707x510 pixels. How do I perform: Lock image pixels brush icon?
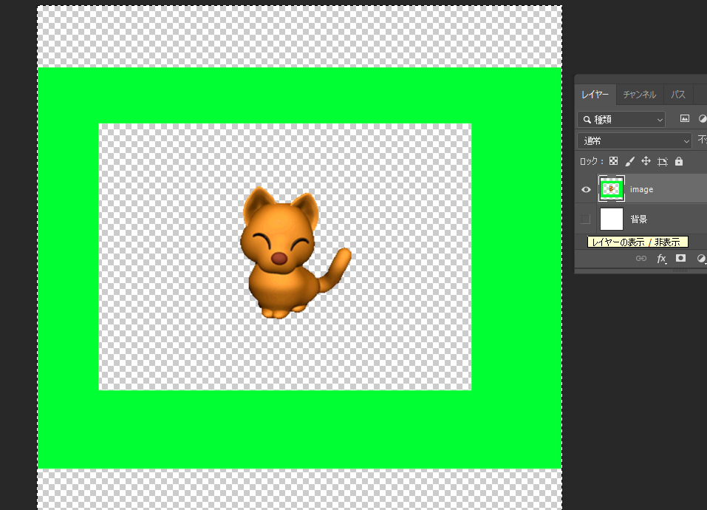[x=630, y=161]
